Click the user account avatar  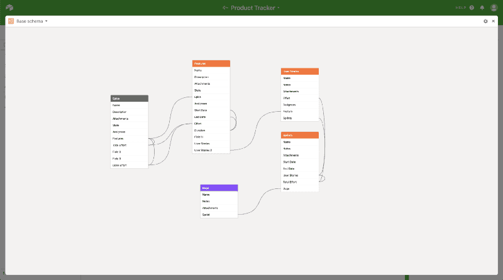point(494,8)
